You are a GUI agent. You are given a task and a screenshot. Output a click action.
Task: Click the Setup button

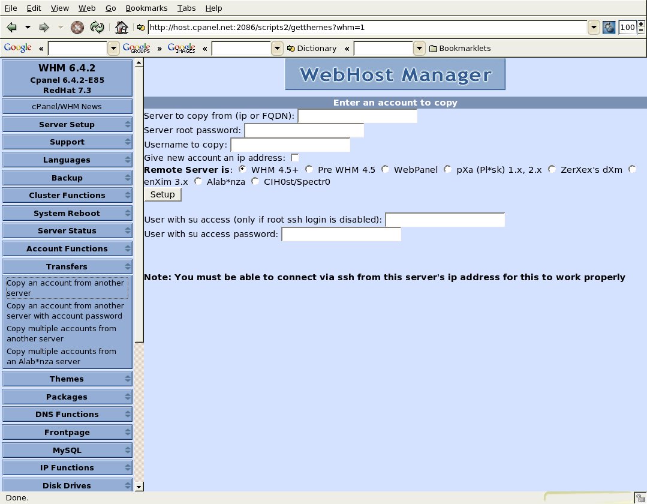coord(162,194)
